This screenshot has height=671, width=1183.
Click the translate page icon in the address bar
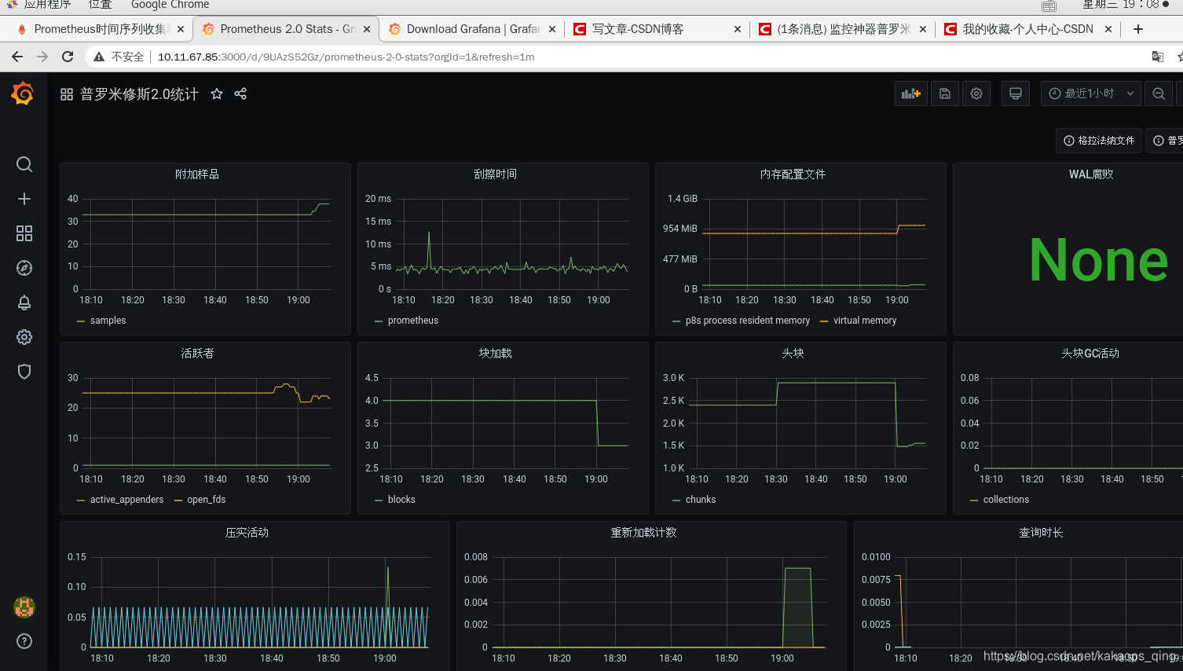click(1157, 57)
